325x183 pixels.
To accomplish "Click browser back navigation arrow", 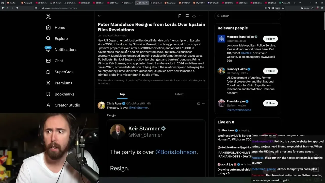I will (8, 8).
